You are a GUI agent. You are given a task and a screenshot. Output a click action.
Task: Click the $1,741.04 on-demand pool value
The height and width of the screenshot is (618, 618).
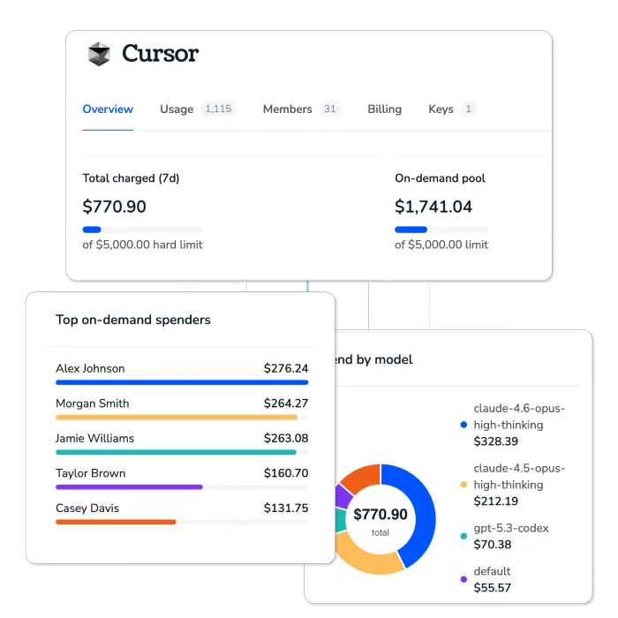tap(433, 207)
